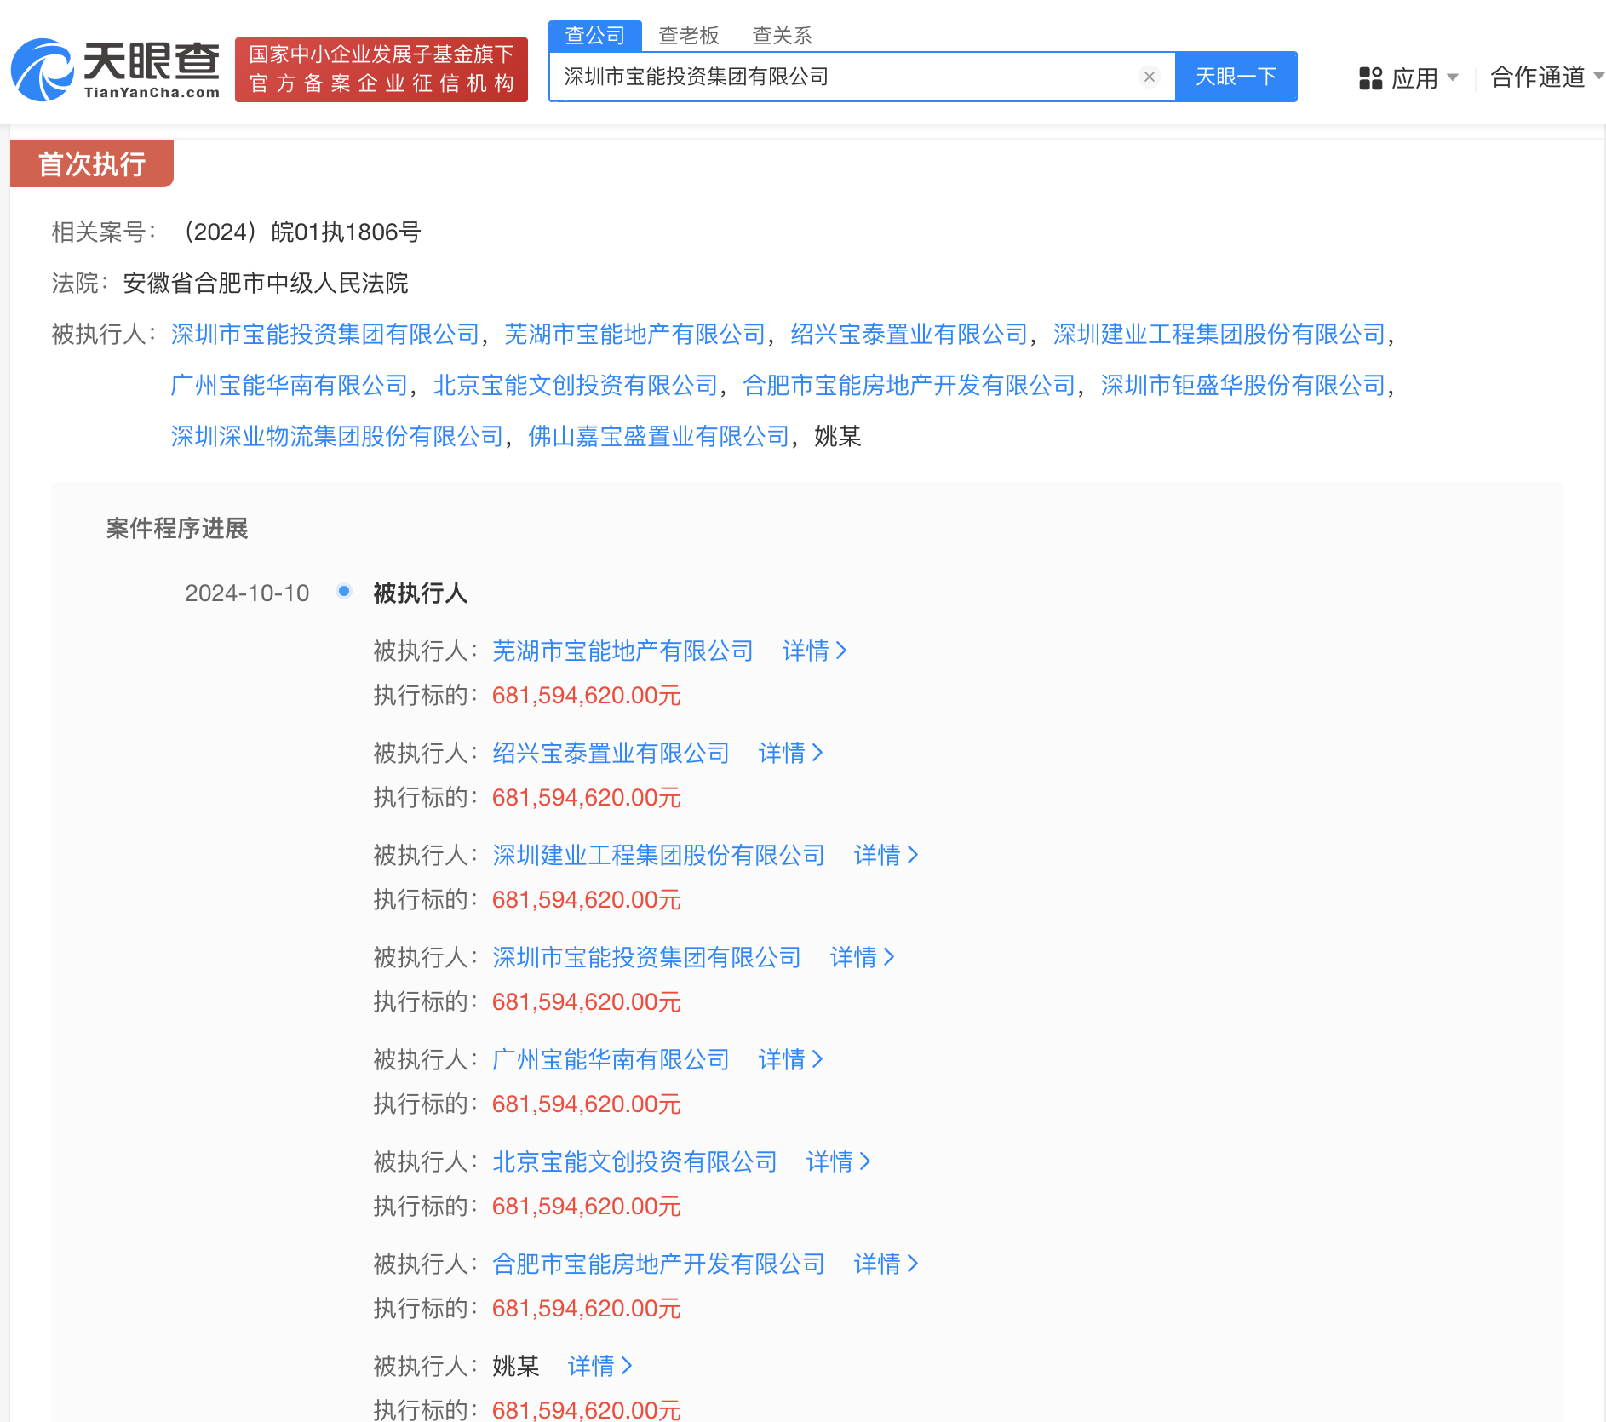Open 深圳建业工程集团股份有限公司 in the top 被执行人 list
Viewport: 1606px width, 1422px height.
coord(1219,335)
